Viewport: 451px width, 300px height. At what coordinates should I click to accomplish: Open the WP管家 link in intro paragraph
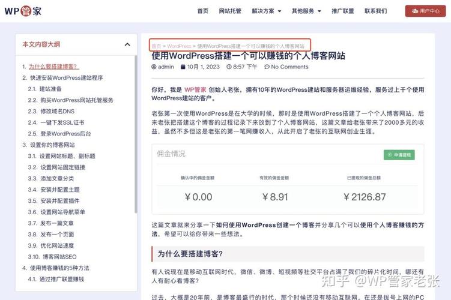[x=195, y=89]
